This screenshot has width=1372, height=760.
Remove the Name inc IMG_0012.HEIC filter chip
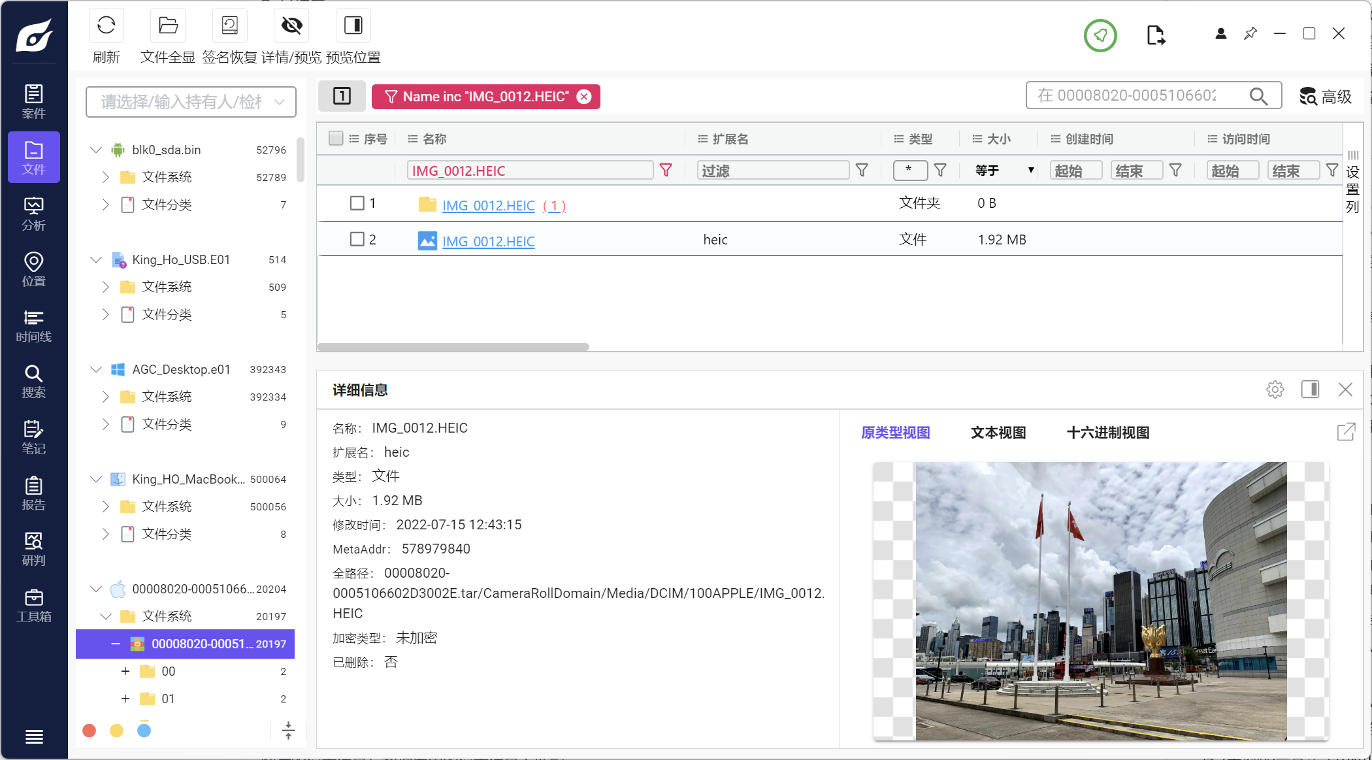click(584, 97)
